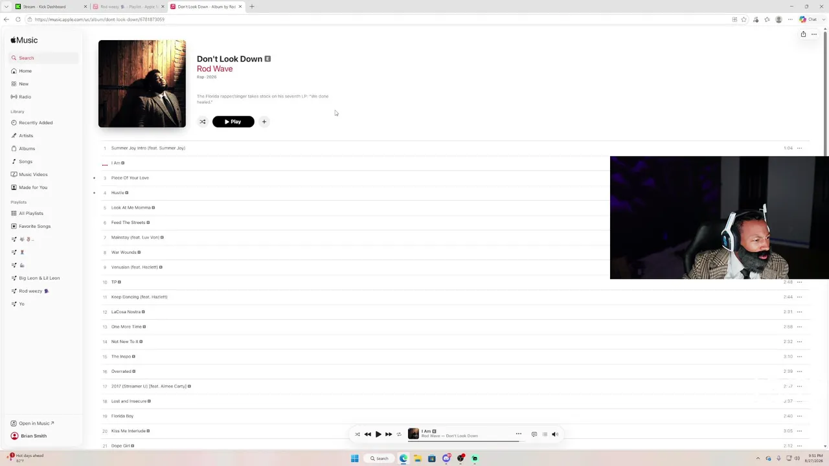Open album more options beside share icon

(814, 34)
